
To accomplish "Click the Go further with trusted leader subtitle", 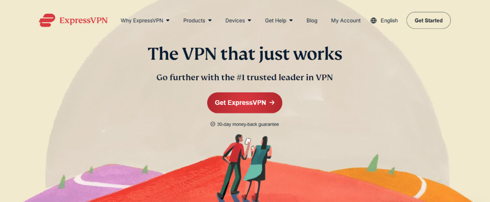I will click(x=245, y=78).
